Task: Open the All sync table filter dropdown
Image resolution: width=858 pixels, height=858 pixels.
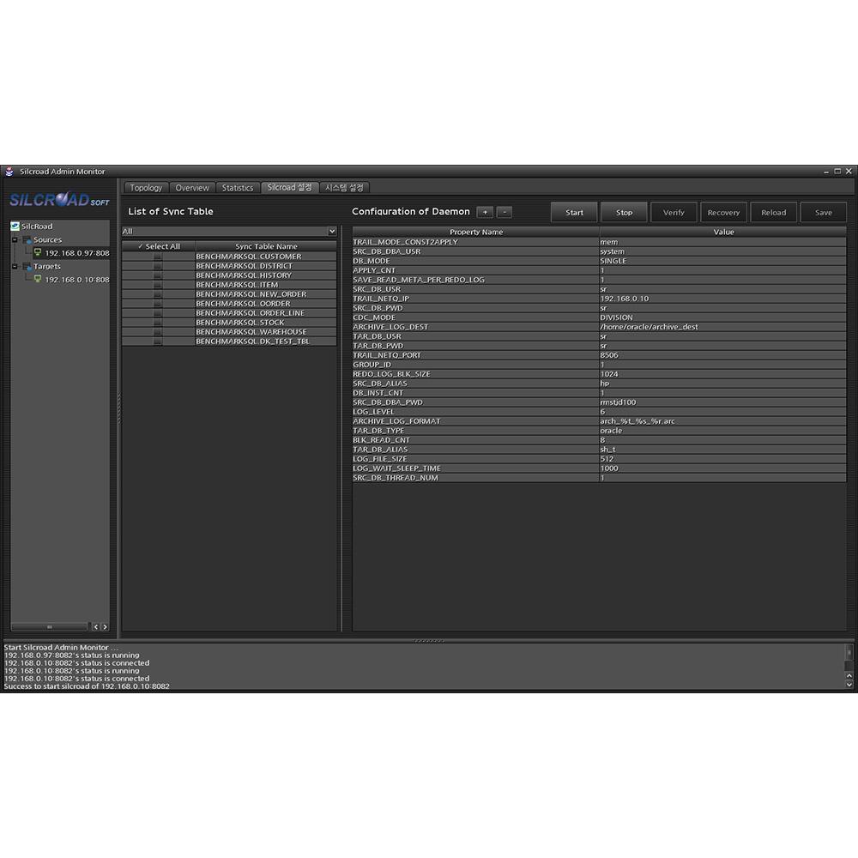Action: (331, 231)
